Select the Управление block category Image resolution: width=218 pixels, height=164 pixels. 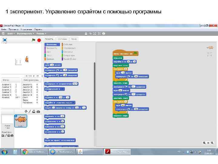click(x=69, y=48)
